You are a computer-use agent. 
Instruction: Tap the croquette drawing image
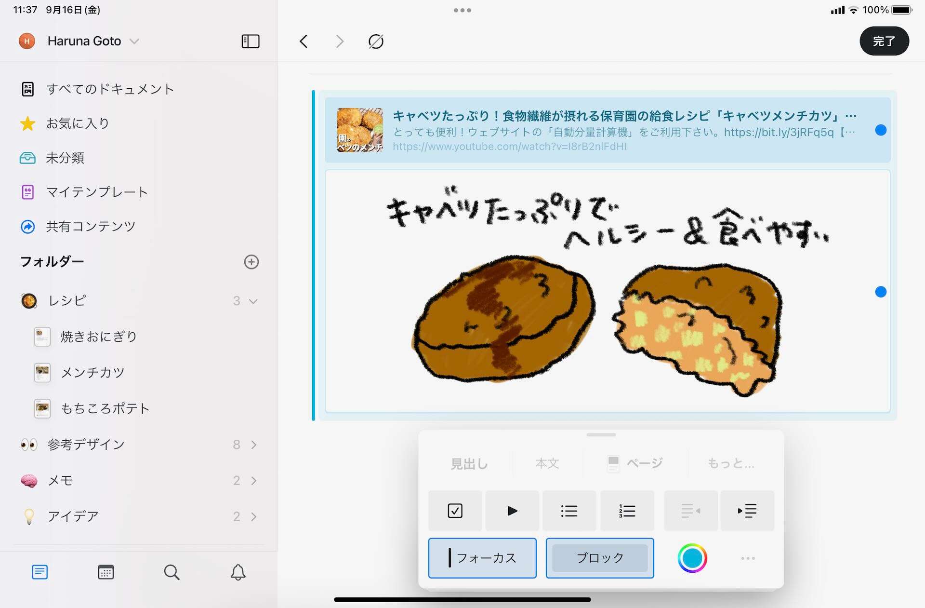(608, 291)
